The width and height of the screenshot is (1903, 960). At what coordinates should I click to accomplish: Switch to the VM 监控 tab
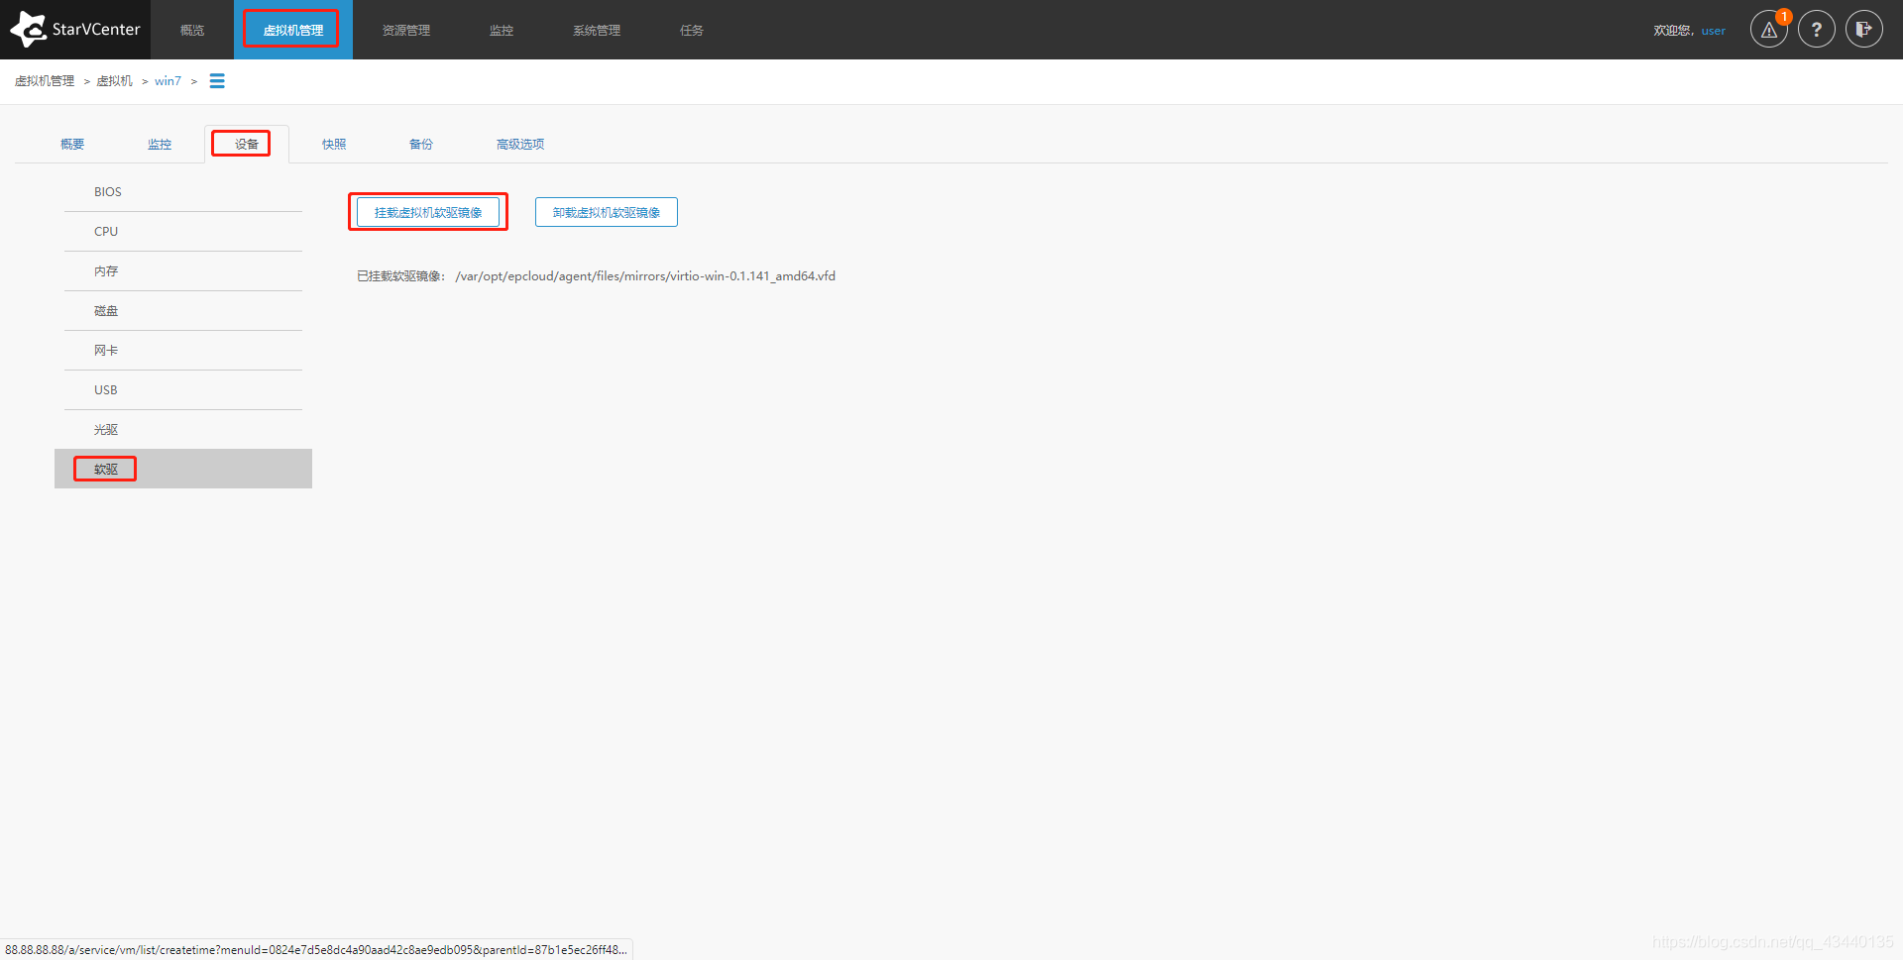click(160, 145)
